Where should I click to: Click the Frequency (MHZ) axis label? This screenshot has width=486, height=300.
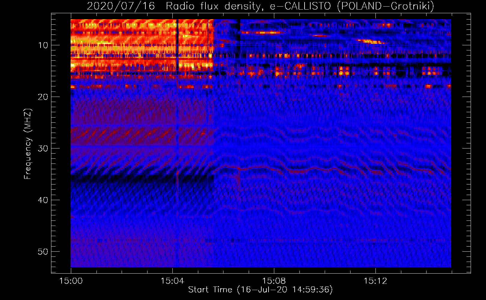(28, 144)
